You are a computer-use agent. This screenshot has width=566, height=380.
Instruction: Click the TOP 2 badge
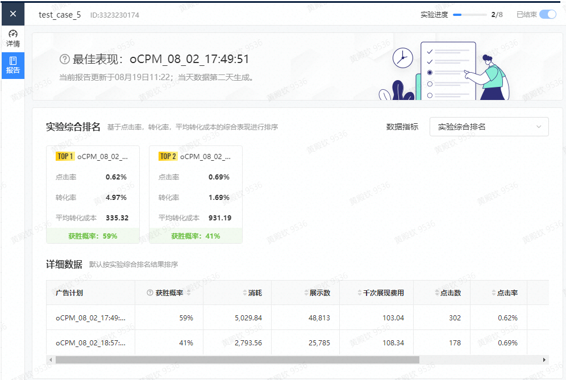[168, 156]
